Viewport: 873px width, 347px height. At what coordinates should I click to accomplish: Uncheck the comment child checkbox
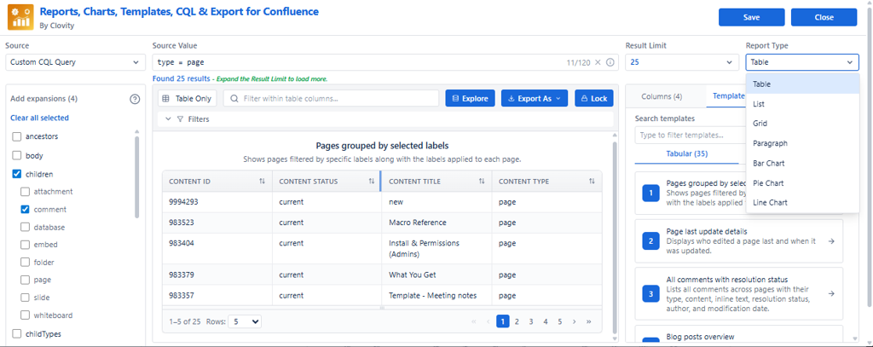tap(25, 210)
